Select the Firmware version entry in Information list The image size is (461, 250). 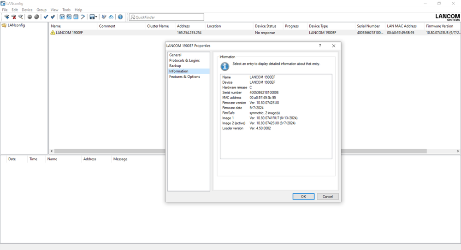tap(276, 103)
